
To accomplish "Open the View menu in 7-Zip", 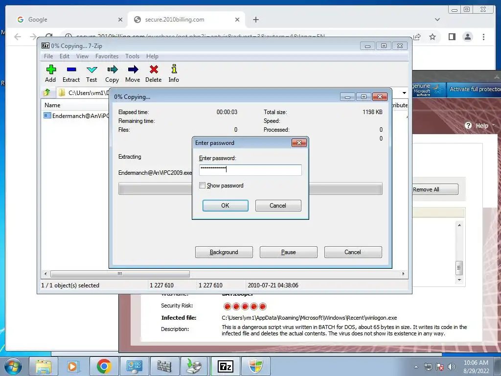I will pyautogui.click(x=82, y=56).
